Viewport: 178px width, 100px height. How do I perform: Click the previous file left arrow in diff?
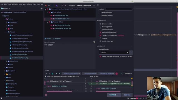pyautogui.click(x=56, y=74)
